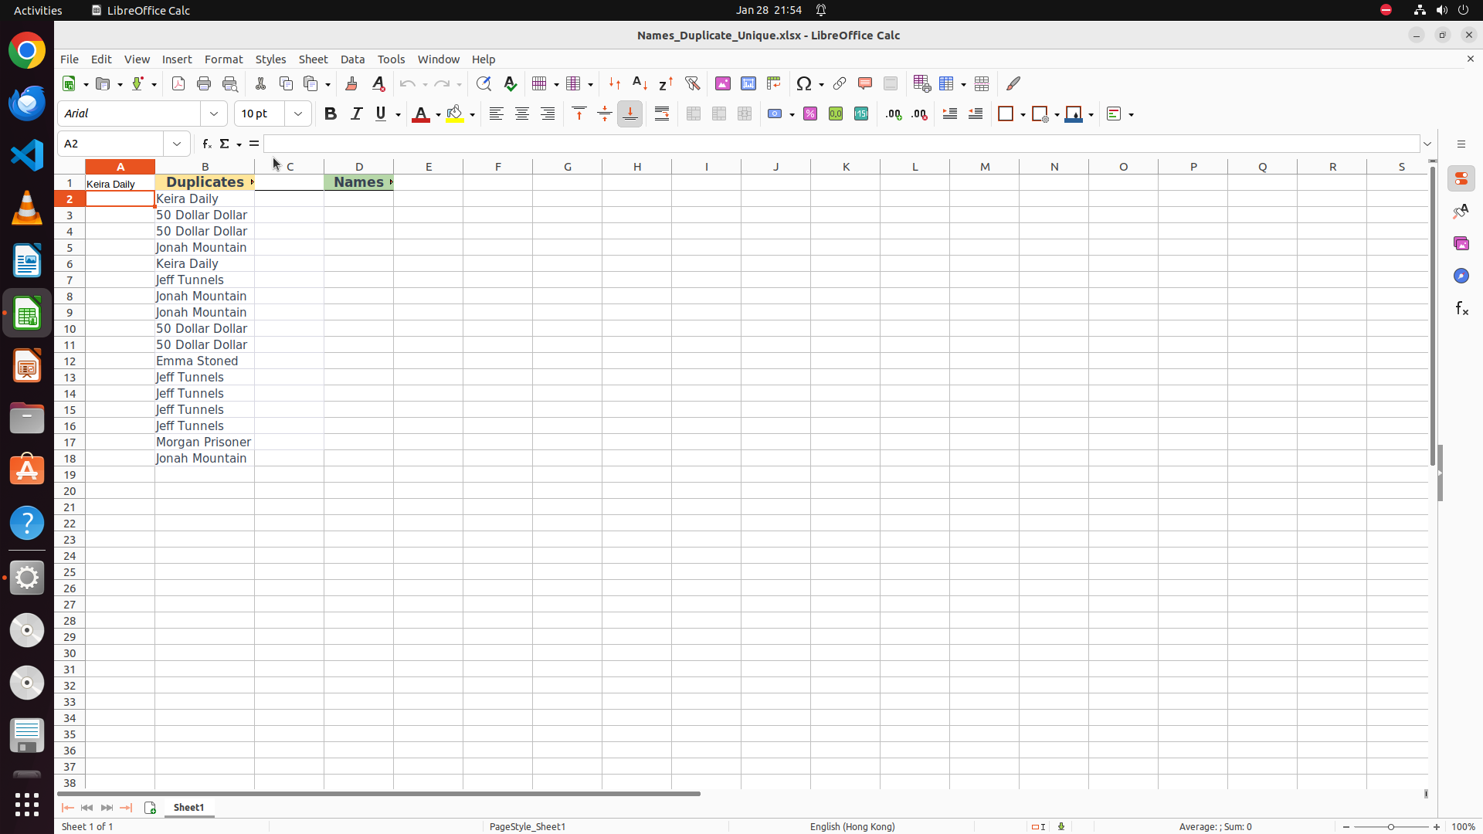Select column D header
The width and height of the screenshot is (1483, 834).
pyautogui.click(x=358, y=167)
